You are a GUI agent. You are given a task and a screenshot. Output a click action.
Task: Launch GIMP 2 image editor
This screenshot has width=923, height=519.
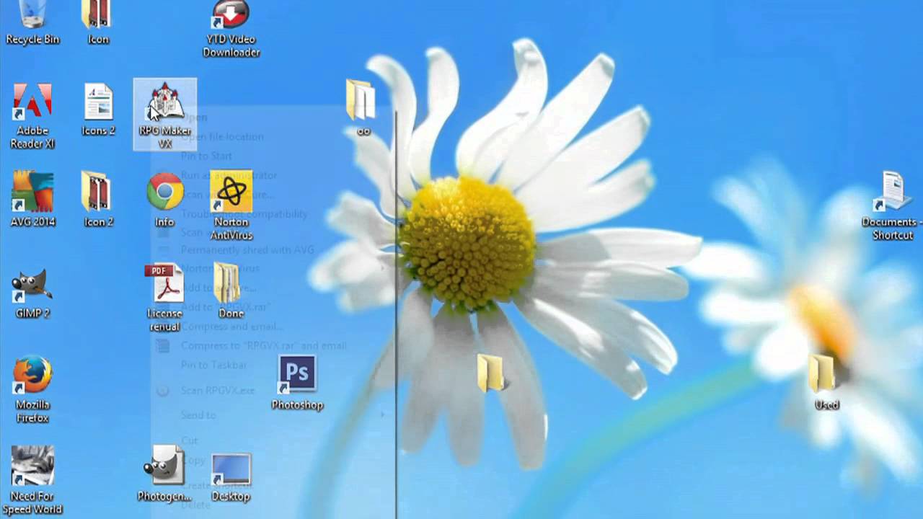(32, 285)
